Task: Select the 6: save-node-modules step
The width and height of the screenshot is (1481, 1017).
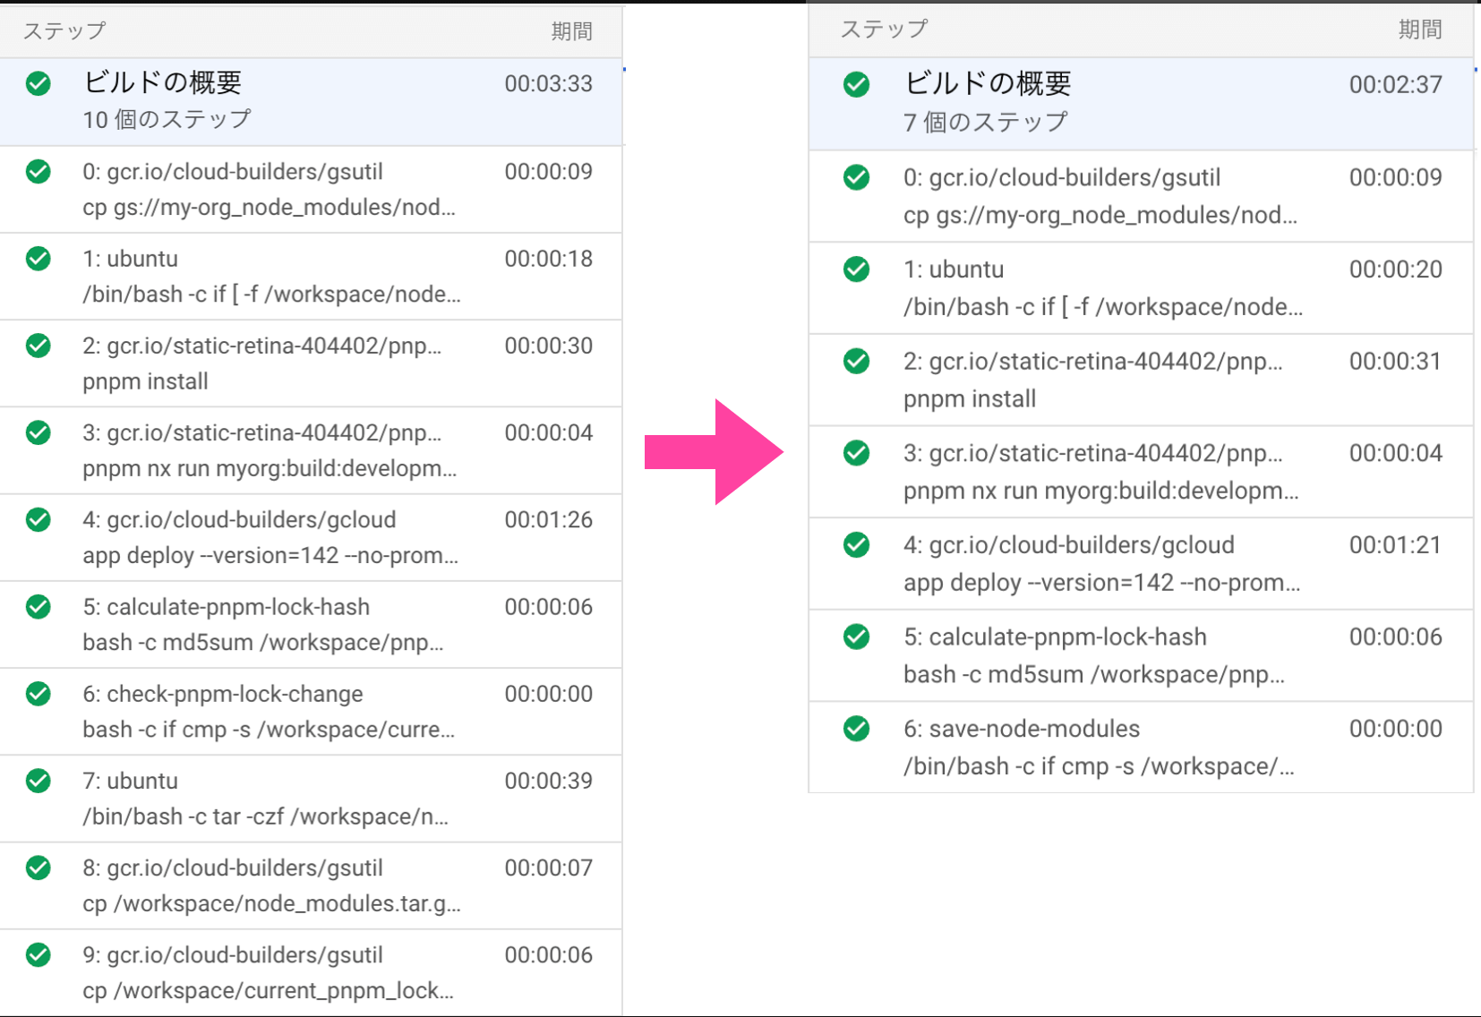Action: (1022, 729)
